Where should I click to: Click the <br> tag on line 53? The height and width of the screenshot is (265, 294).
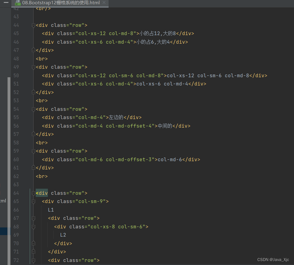point(42,100)
